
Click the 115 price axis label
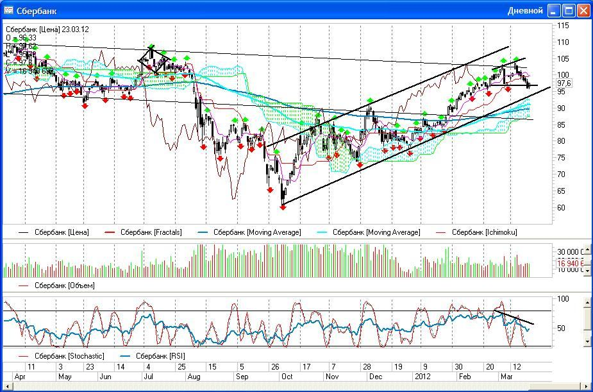tap(563, 26)
